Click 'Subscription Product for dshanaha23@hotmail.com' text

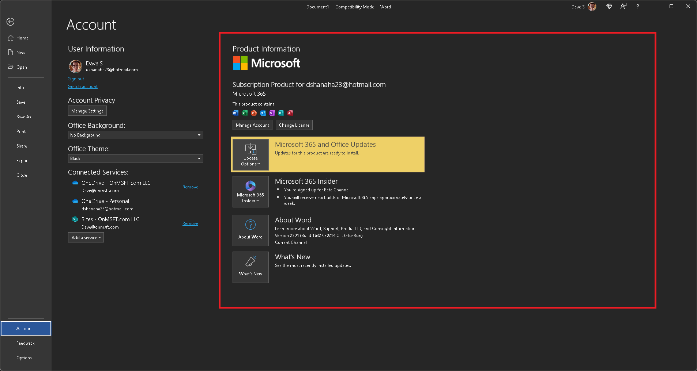pos(309,85)
